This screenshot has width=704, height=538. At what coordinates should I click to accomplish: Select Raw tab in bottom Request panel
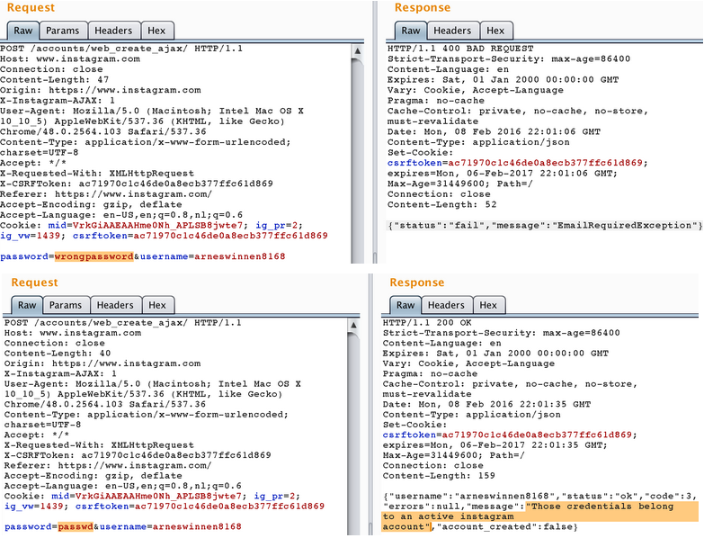[x=27, y=305]
